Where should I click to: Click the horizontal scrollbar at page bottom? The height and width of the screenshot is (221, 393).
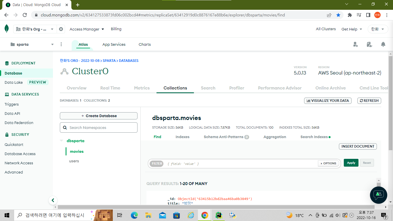coord(216,207)
